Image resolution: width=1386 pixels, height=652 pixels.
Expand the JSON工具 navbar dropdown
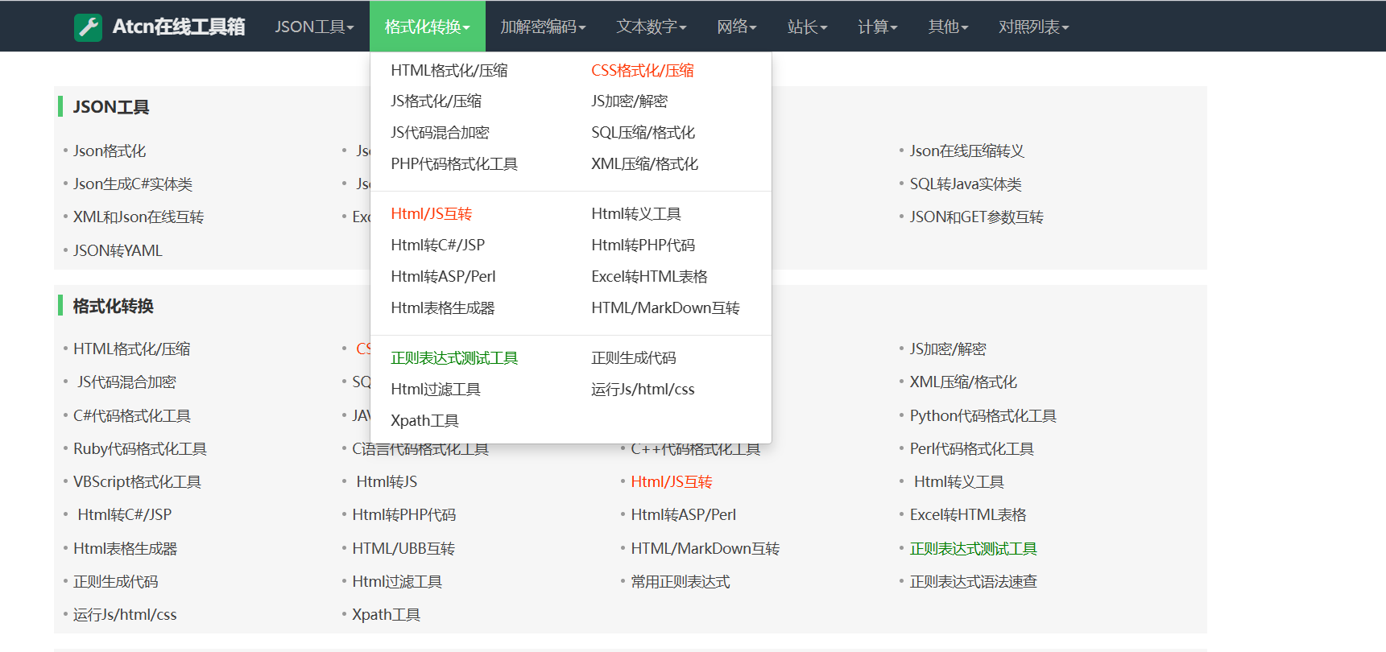314,27
